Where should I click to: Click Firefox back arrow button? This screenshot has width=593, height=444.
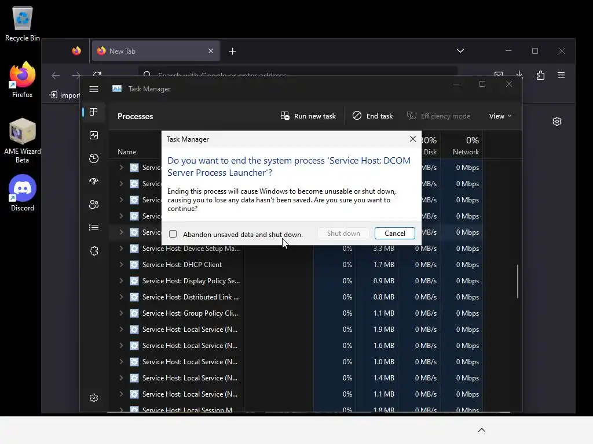coord(56,76)
